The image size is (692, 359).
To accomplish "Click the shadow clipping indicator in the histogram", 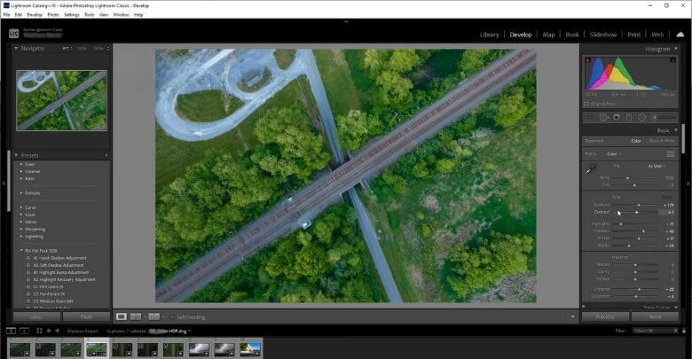I will coord(587,60).
